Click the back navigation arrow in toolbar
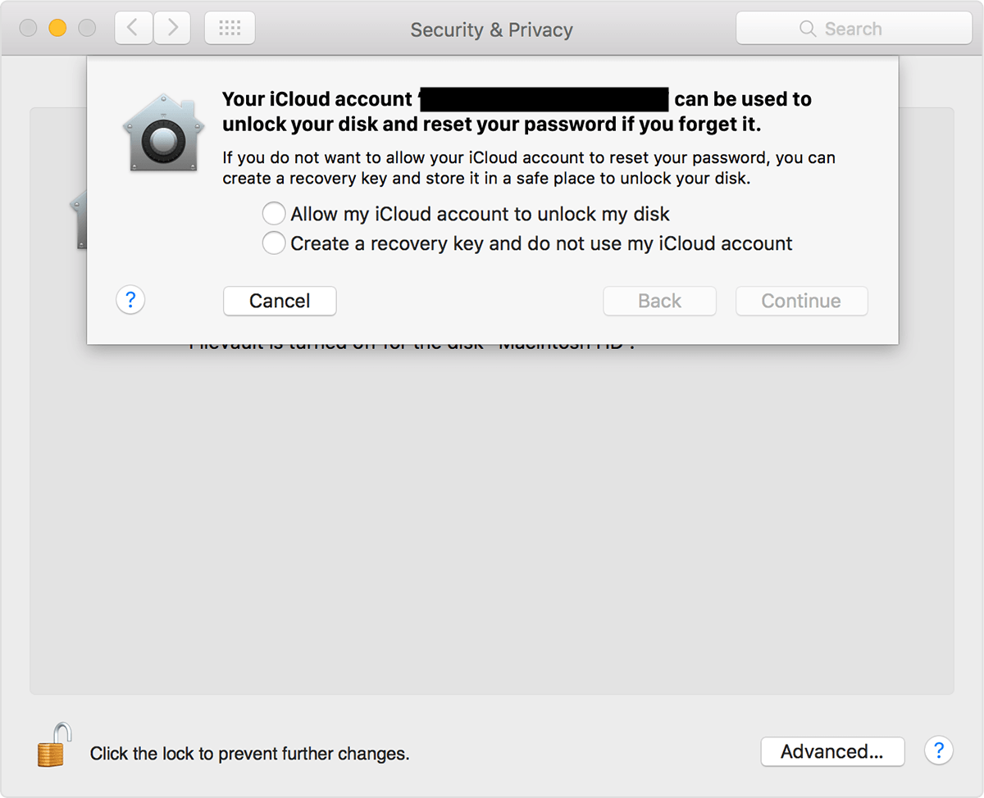 pyautogui.click(x=133, y=29)
